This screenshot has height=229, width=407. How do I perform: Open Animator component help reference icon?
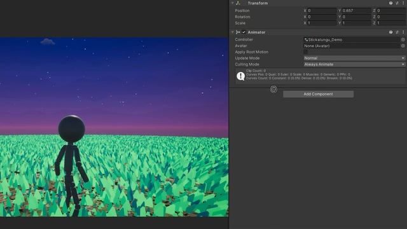click(x=390, y=32)
